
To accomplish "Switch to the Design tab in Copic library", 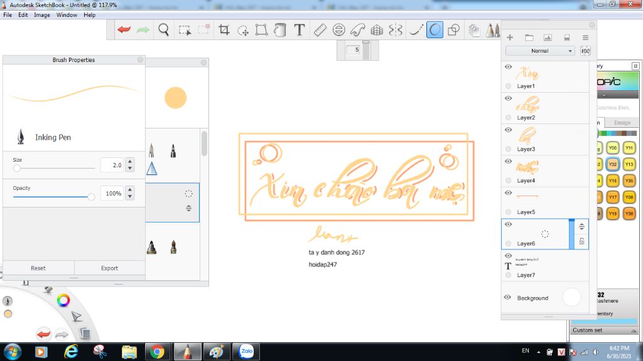I will 622,122.
